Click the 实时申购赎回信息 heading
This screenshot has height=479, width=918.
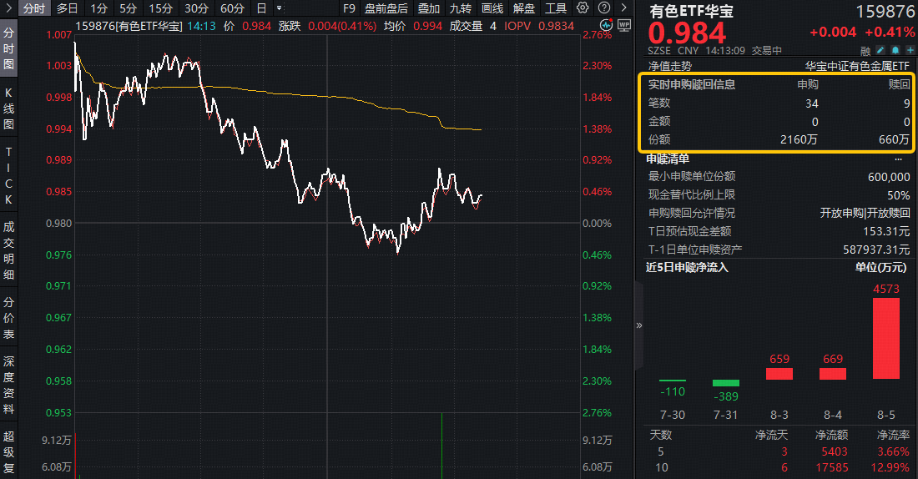692,84
